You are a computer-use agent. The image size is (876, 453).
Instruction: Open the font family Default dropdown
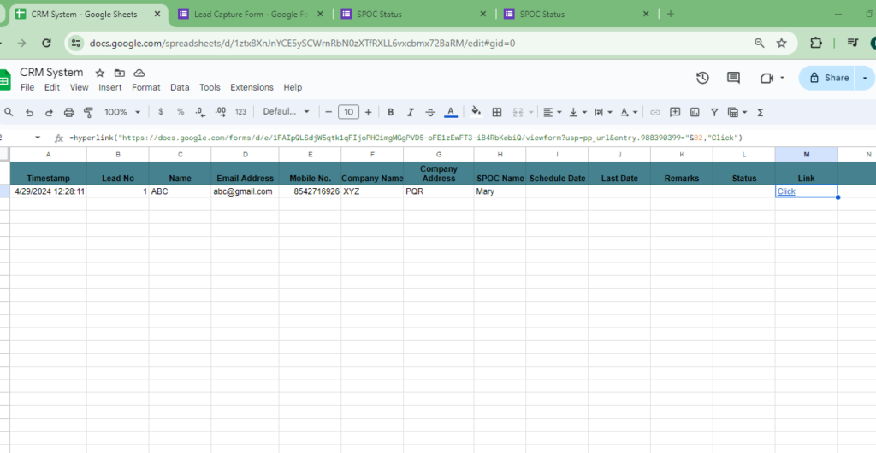pos(286,112)
